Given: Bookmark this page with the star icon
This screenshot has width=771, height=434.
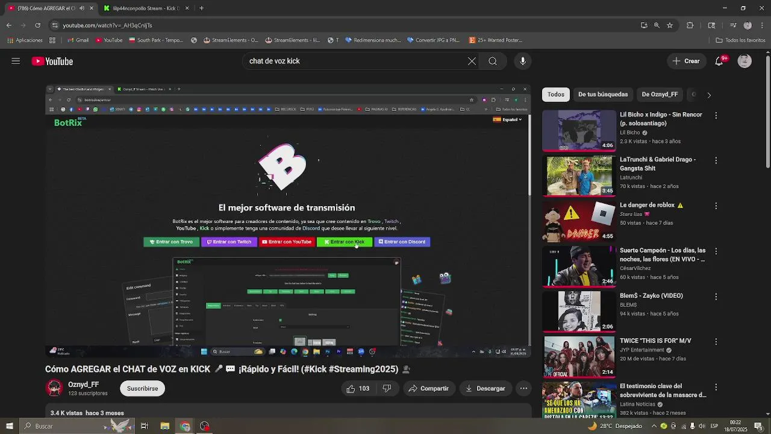Looking at the screenshot, I should coord(669,25).
